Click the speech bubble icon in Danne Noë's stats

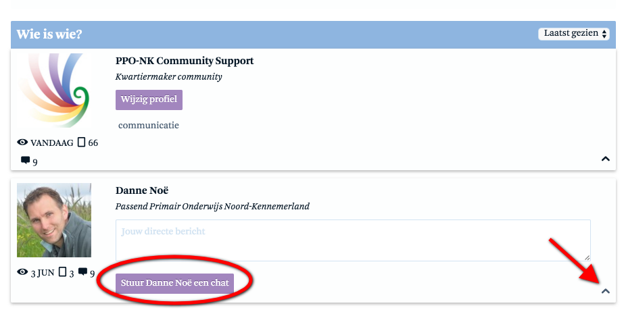82,272
